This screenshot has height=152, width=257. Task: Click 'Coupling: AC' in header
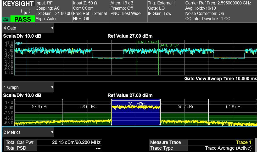pyautogui.click(x=48, y=8)
